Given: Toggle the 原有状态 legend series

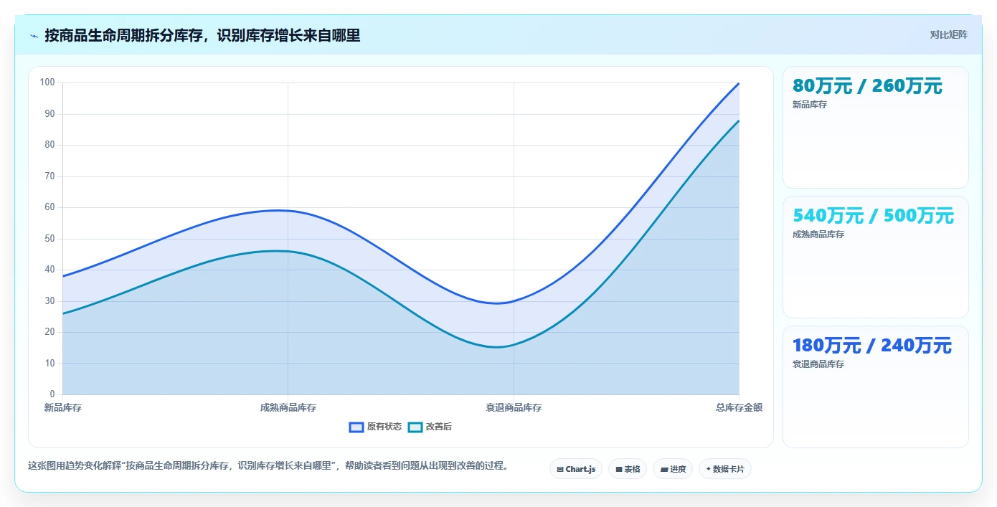Looking at the screenshot, I should click(375, 427).
